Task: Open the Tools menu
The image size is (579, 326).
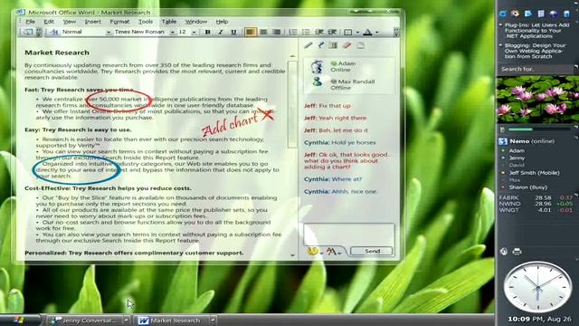Action: [x=146, y=22]
